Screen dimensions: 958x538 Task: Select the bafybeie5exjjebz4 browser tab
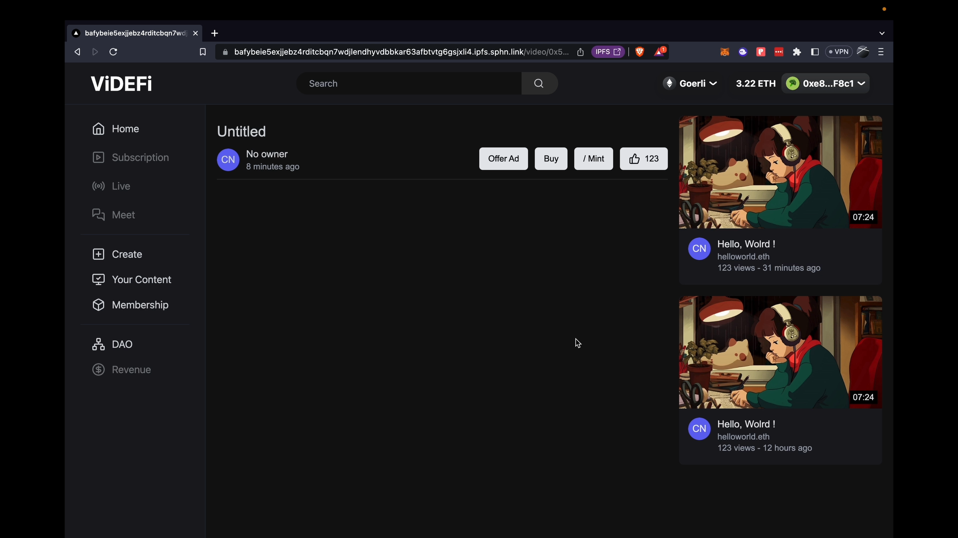point(134,33)
